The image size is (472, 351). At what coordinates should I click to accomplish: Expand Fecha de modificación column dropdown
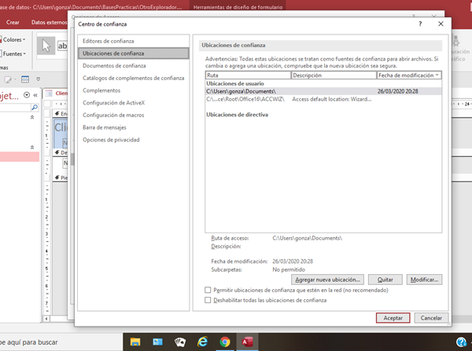(x=437, y=75)
